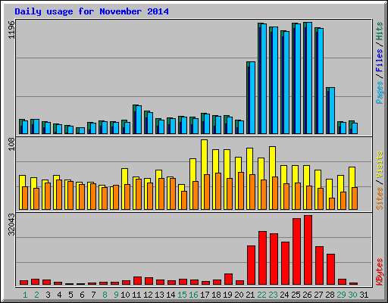
Task: Click day label '13' on the x-axis
Action: coord(159,295)
